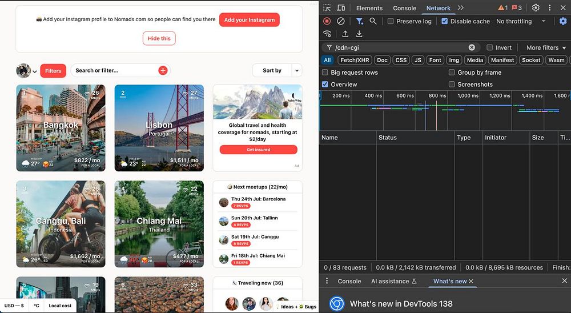Toggle the device toolbar icon

341,8
